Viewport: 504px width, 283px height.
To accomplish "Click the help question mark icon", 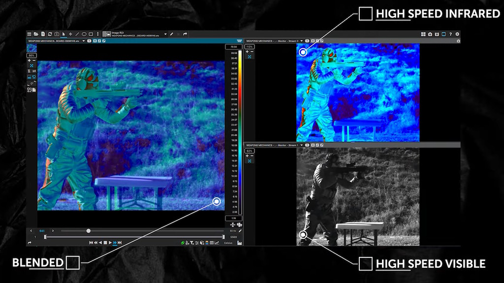I will coord(451,34).
